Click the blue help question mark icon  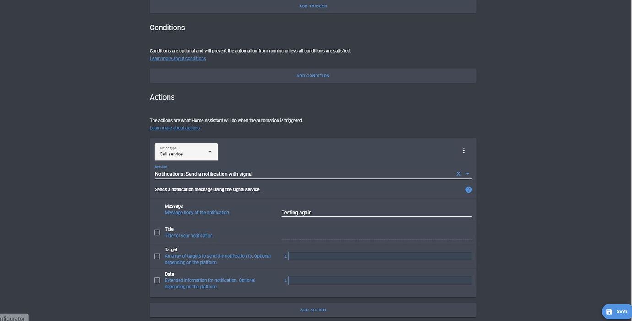pos(469,189)
